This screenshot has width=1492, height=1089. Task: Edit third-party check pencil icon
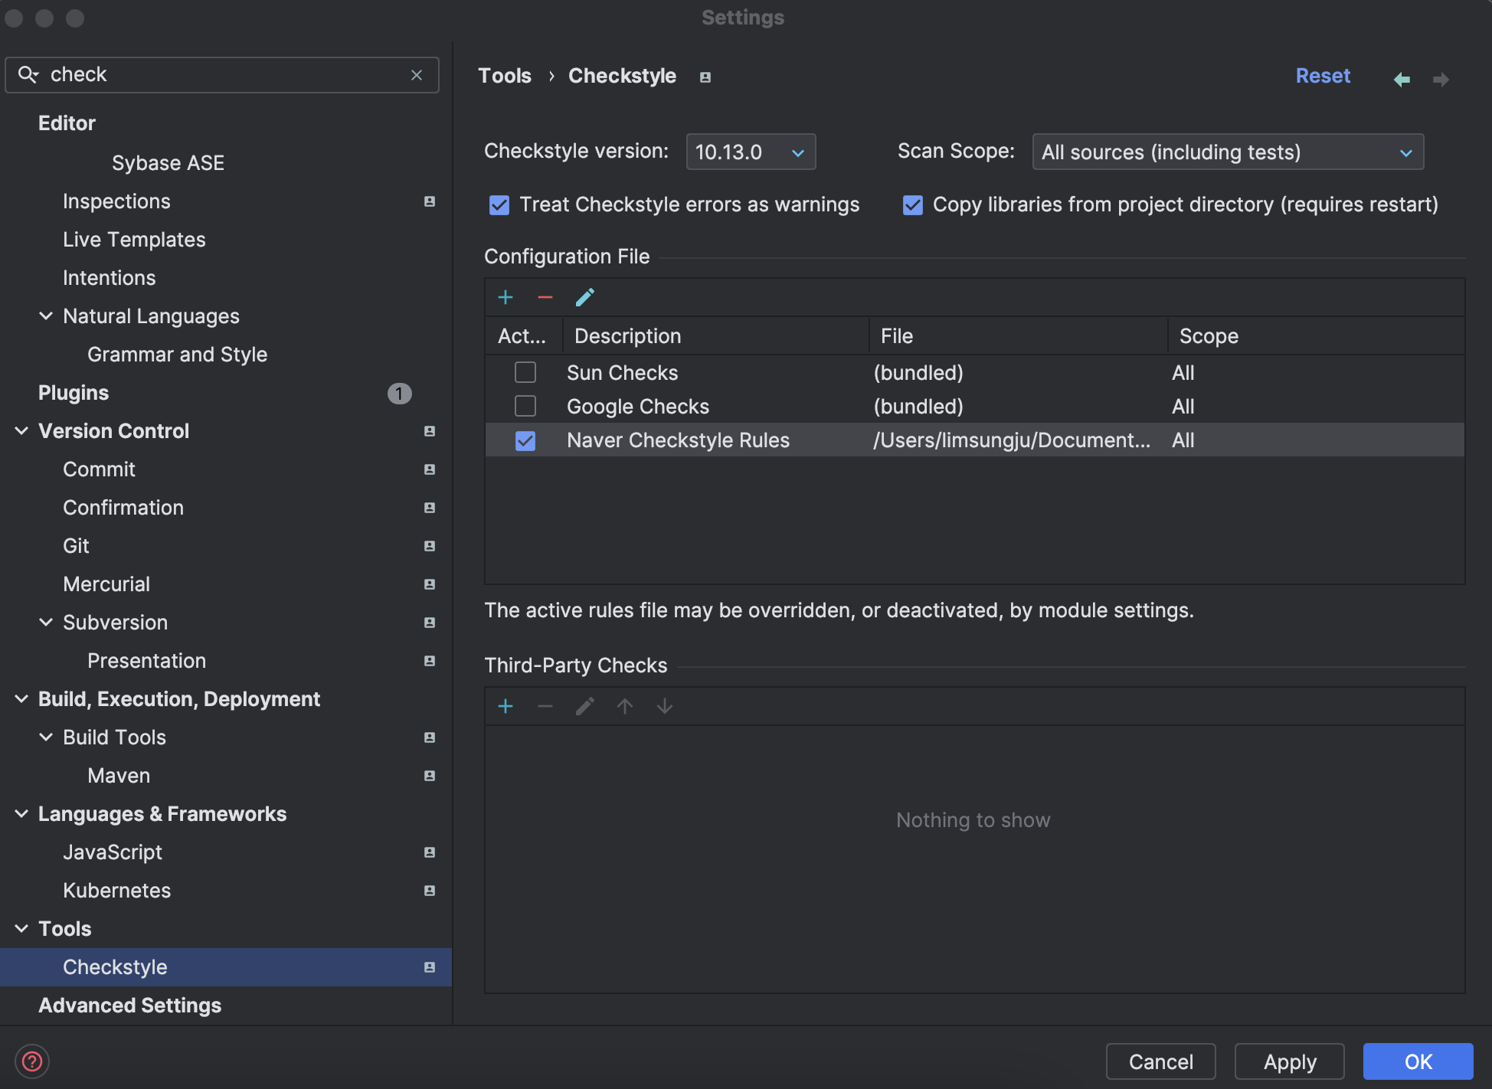coord(585,706)
